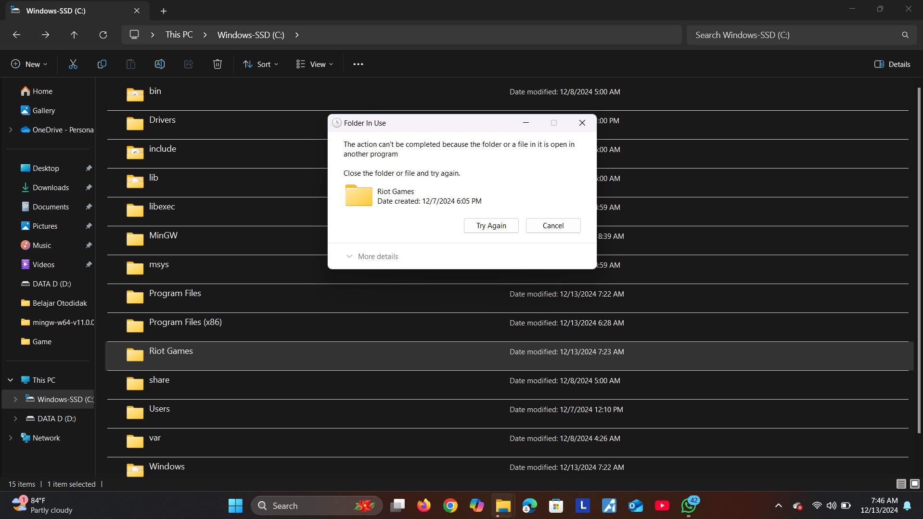This screenshot has width=923, height=519.
Task: Toggle the Details pane
Action: pyautogui.click(x=892, y=64)
